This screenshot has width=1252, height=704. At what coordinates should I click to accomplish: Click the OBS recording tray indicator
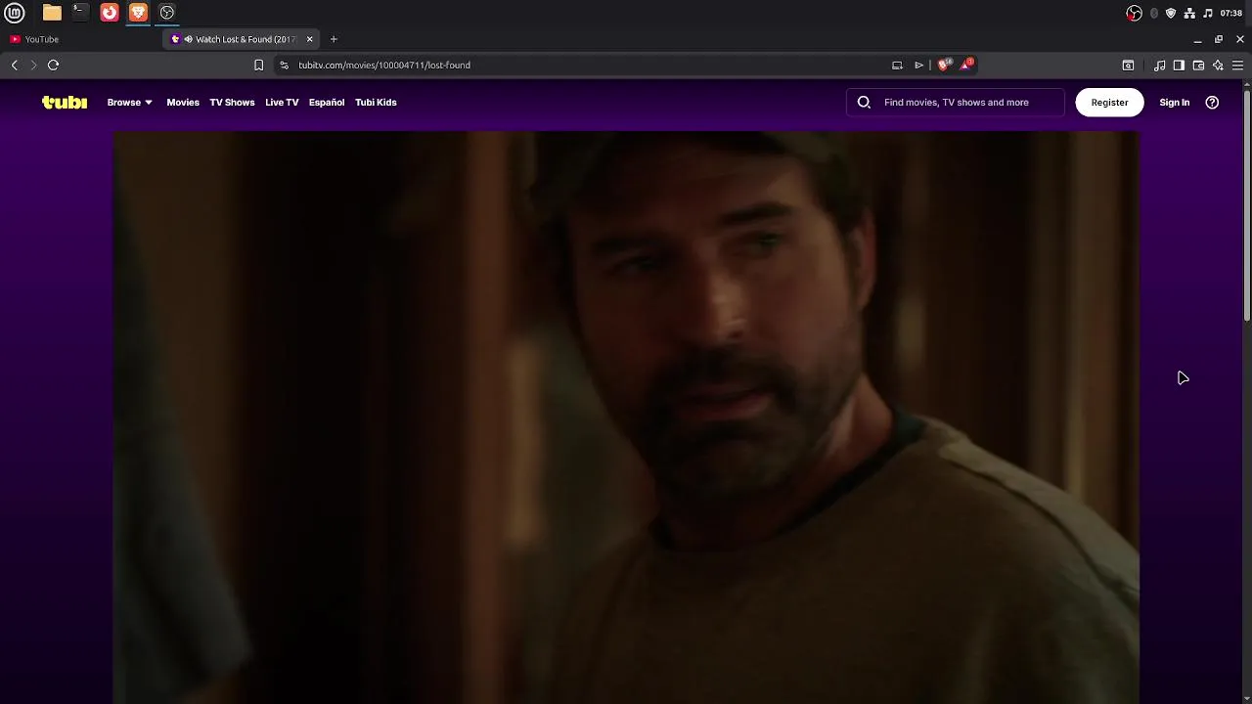(x=1134, y=13)
